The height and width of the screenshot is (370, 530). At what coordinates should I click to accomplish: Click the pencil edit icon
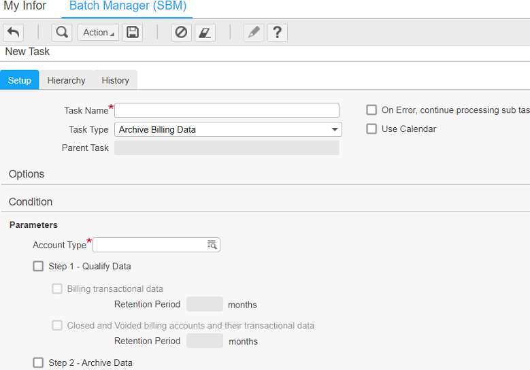254,33
